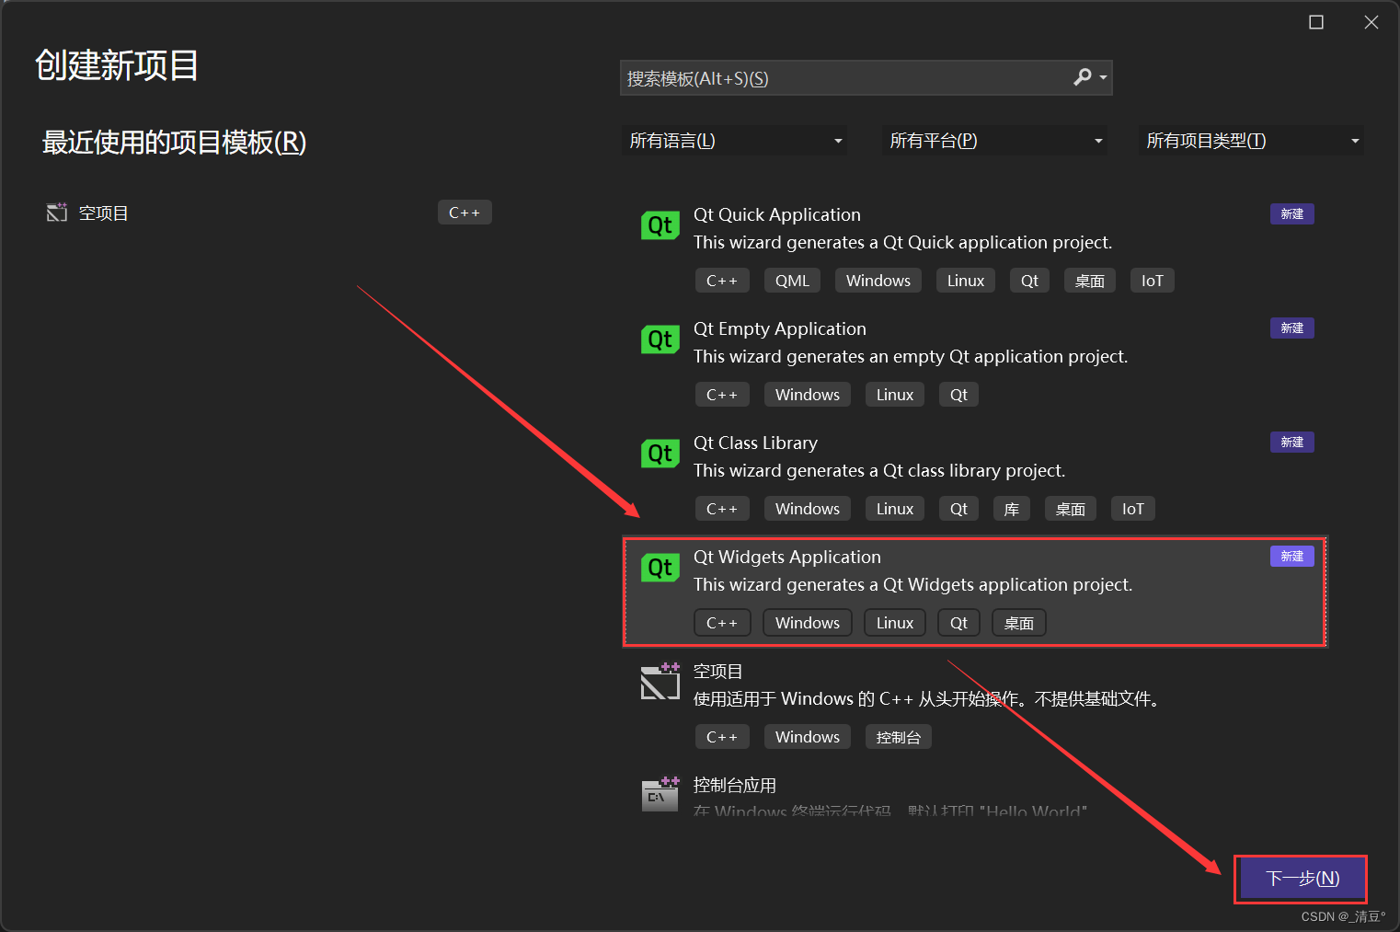This screenshot has height=932, width=1400.
Task: Click the IoT tag under Qt Class Library
Action: 1133,509
